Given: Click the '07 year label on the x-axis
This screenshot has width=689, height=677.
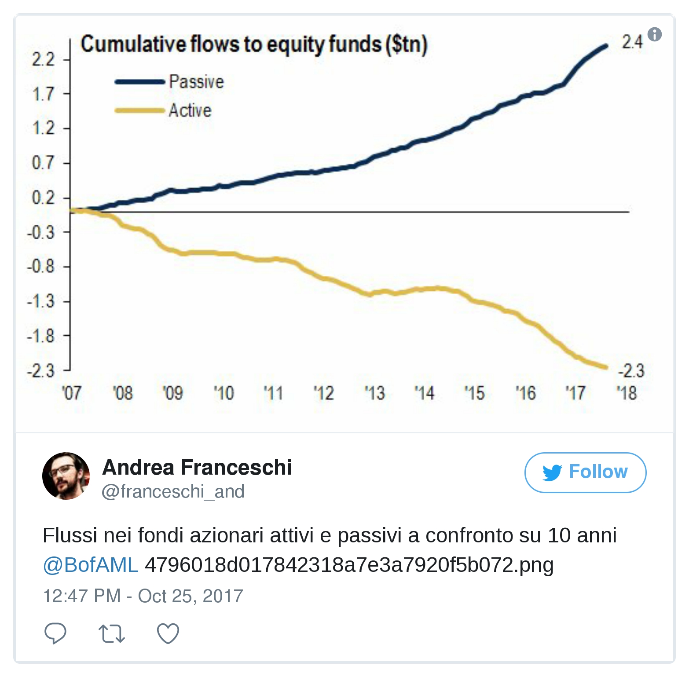Looking at the screenshot, I should coord(71,393).
